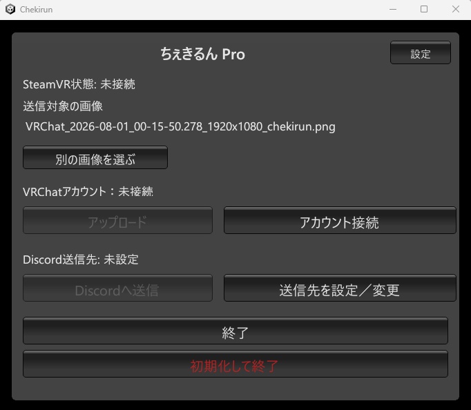Connect account with アカウント接続 button
This screenshot has height=410, width=471.
pos(340,220)
